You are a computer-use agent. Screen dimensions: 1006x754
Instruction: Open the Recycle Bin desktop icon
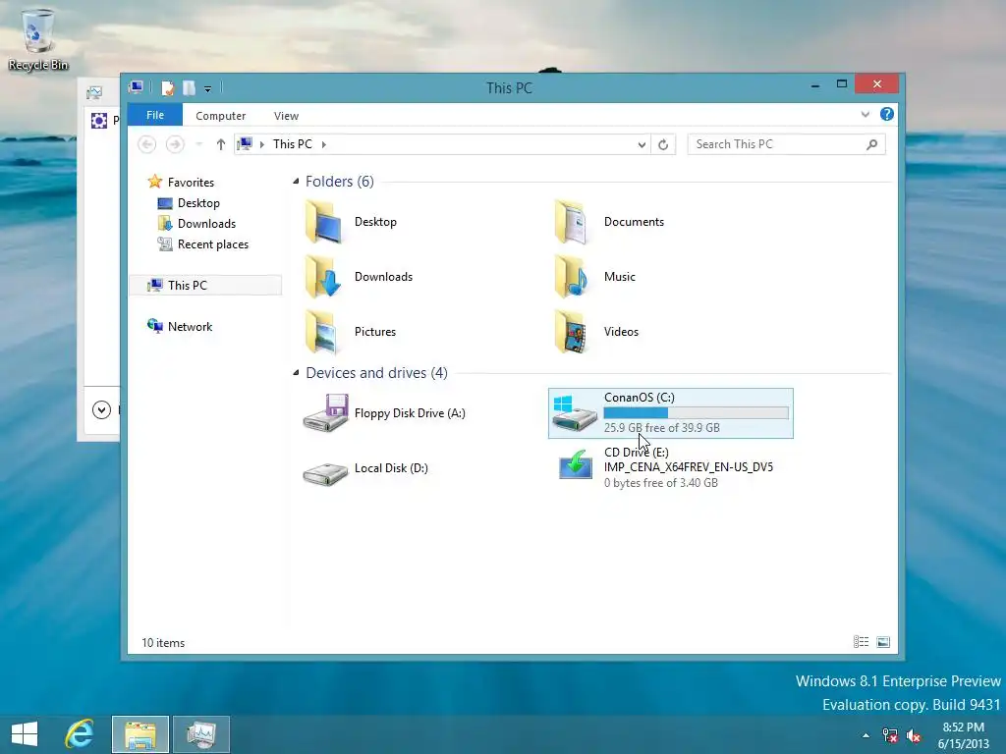click(x=38, y=38)
